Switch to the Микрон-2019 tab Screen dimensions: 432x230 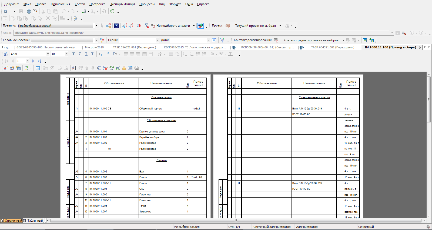(x=94, y=47)
